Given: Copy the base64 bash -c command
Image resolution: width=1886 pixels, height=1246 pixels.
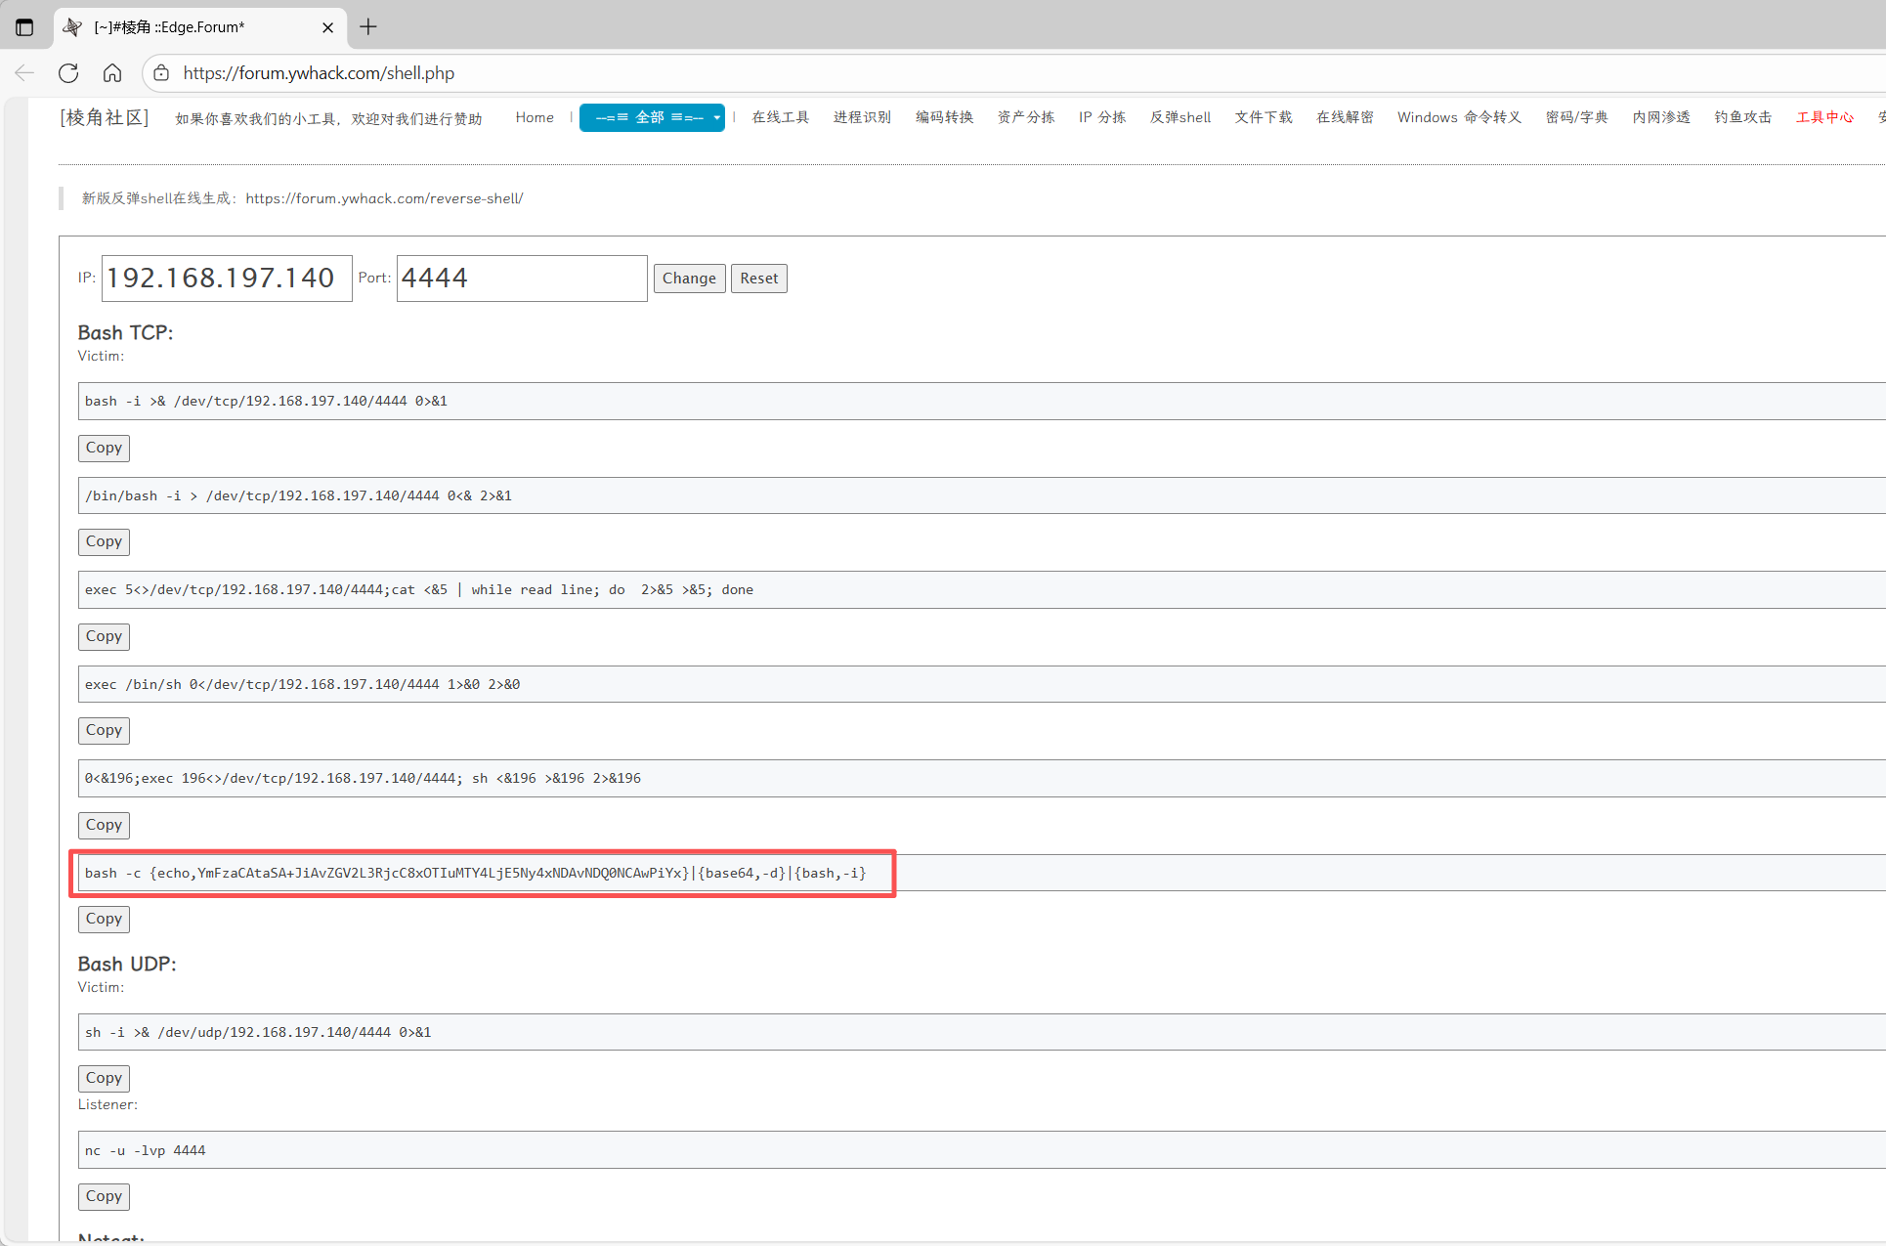Looking at the screenshot, I should [x=104, y=919].
